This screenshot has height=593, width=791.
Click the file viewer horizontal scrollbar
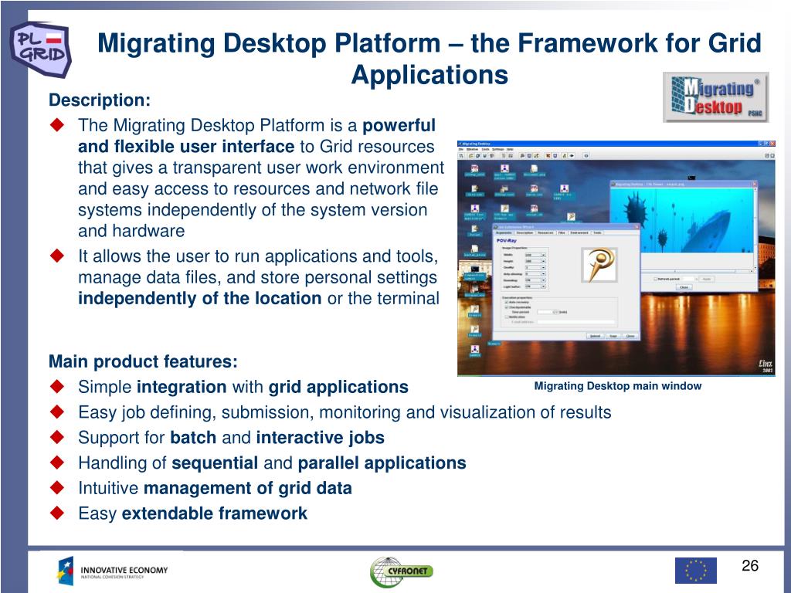698,271
